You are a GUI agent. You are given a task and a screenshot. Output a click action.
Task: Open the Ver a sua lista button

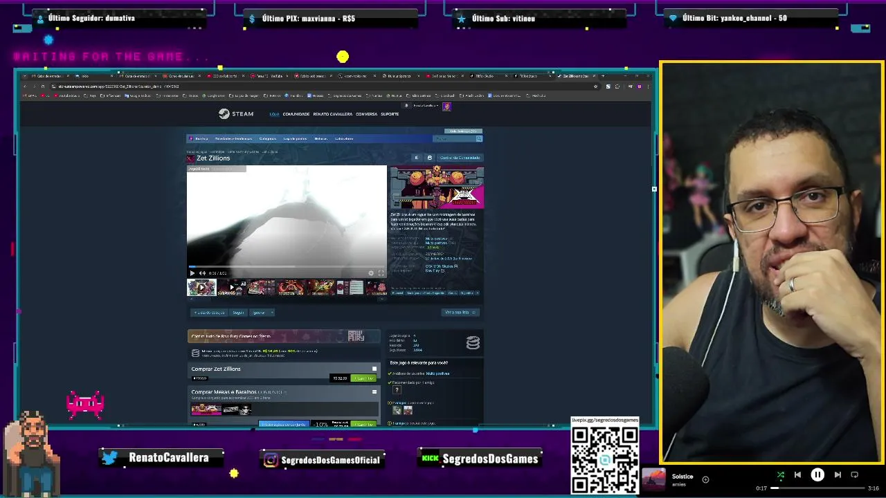pos(460,313)
